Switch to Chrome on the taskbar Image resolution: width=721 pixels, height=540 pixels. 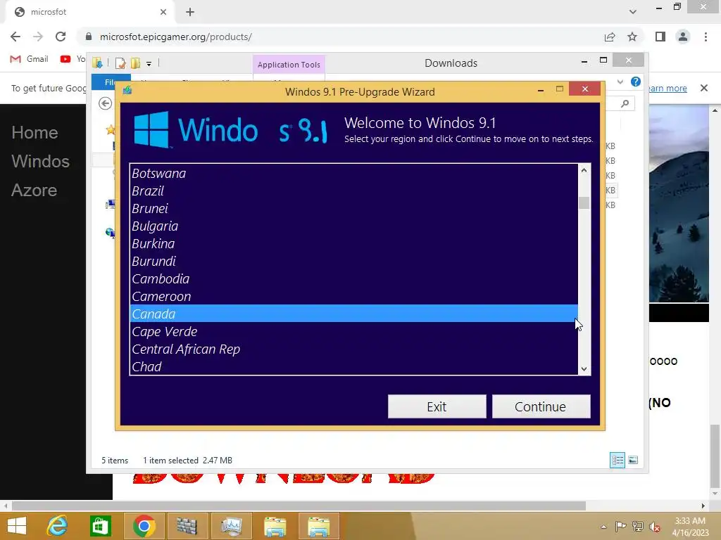coord(144,526)
